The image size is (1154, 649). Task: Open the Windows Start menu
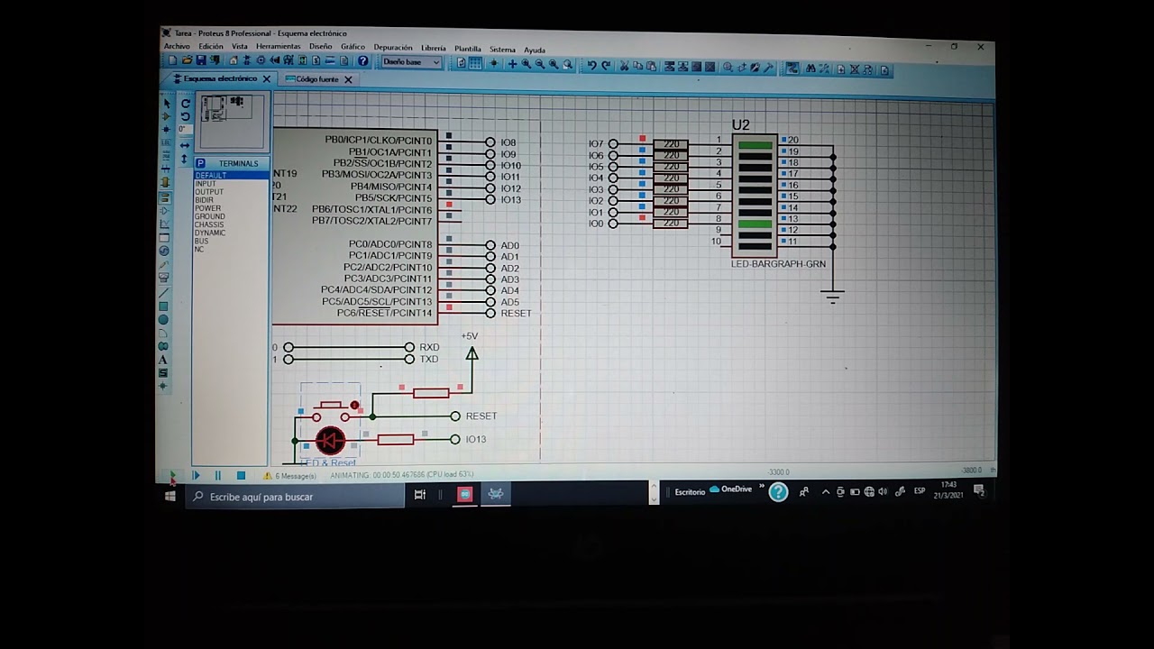(170, 496)
